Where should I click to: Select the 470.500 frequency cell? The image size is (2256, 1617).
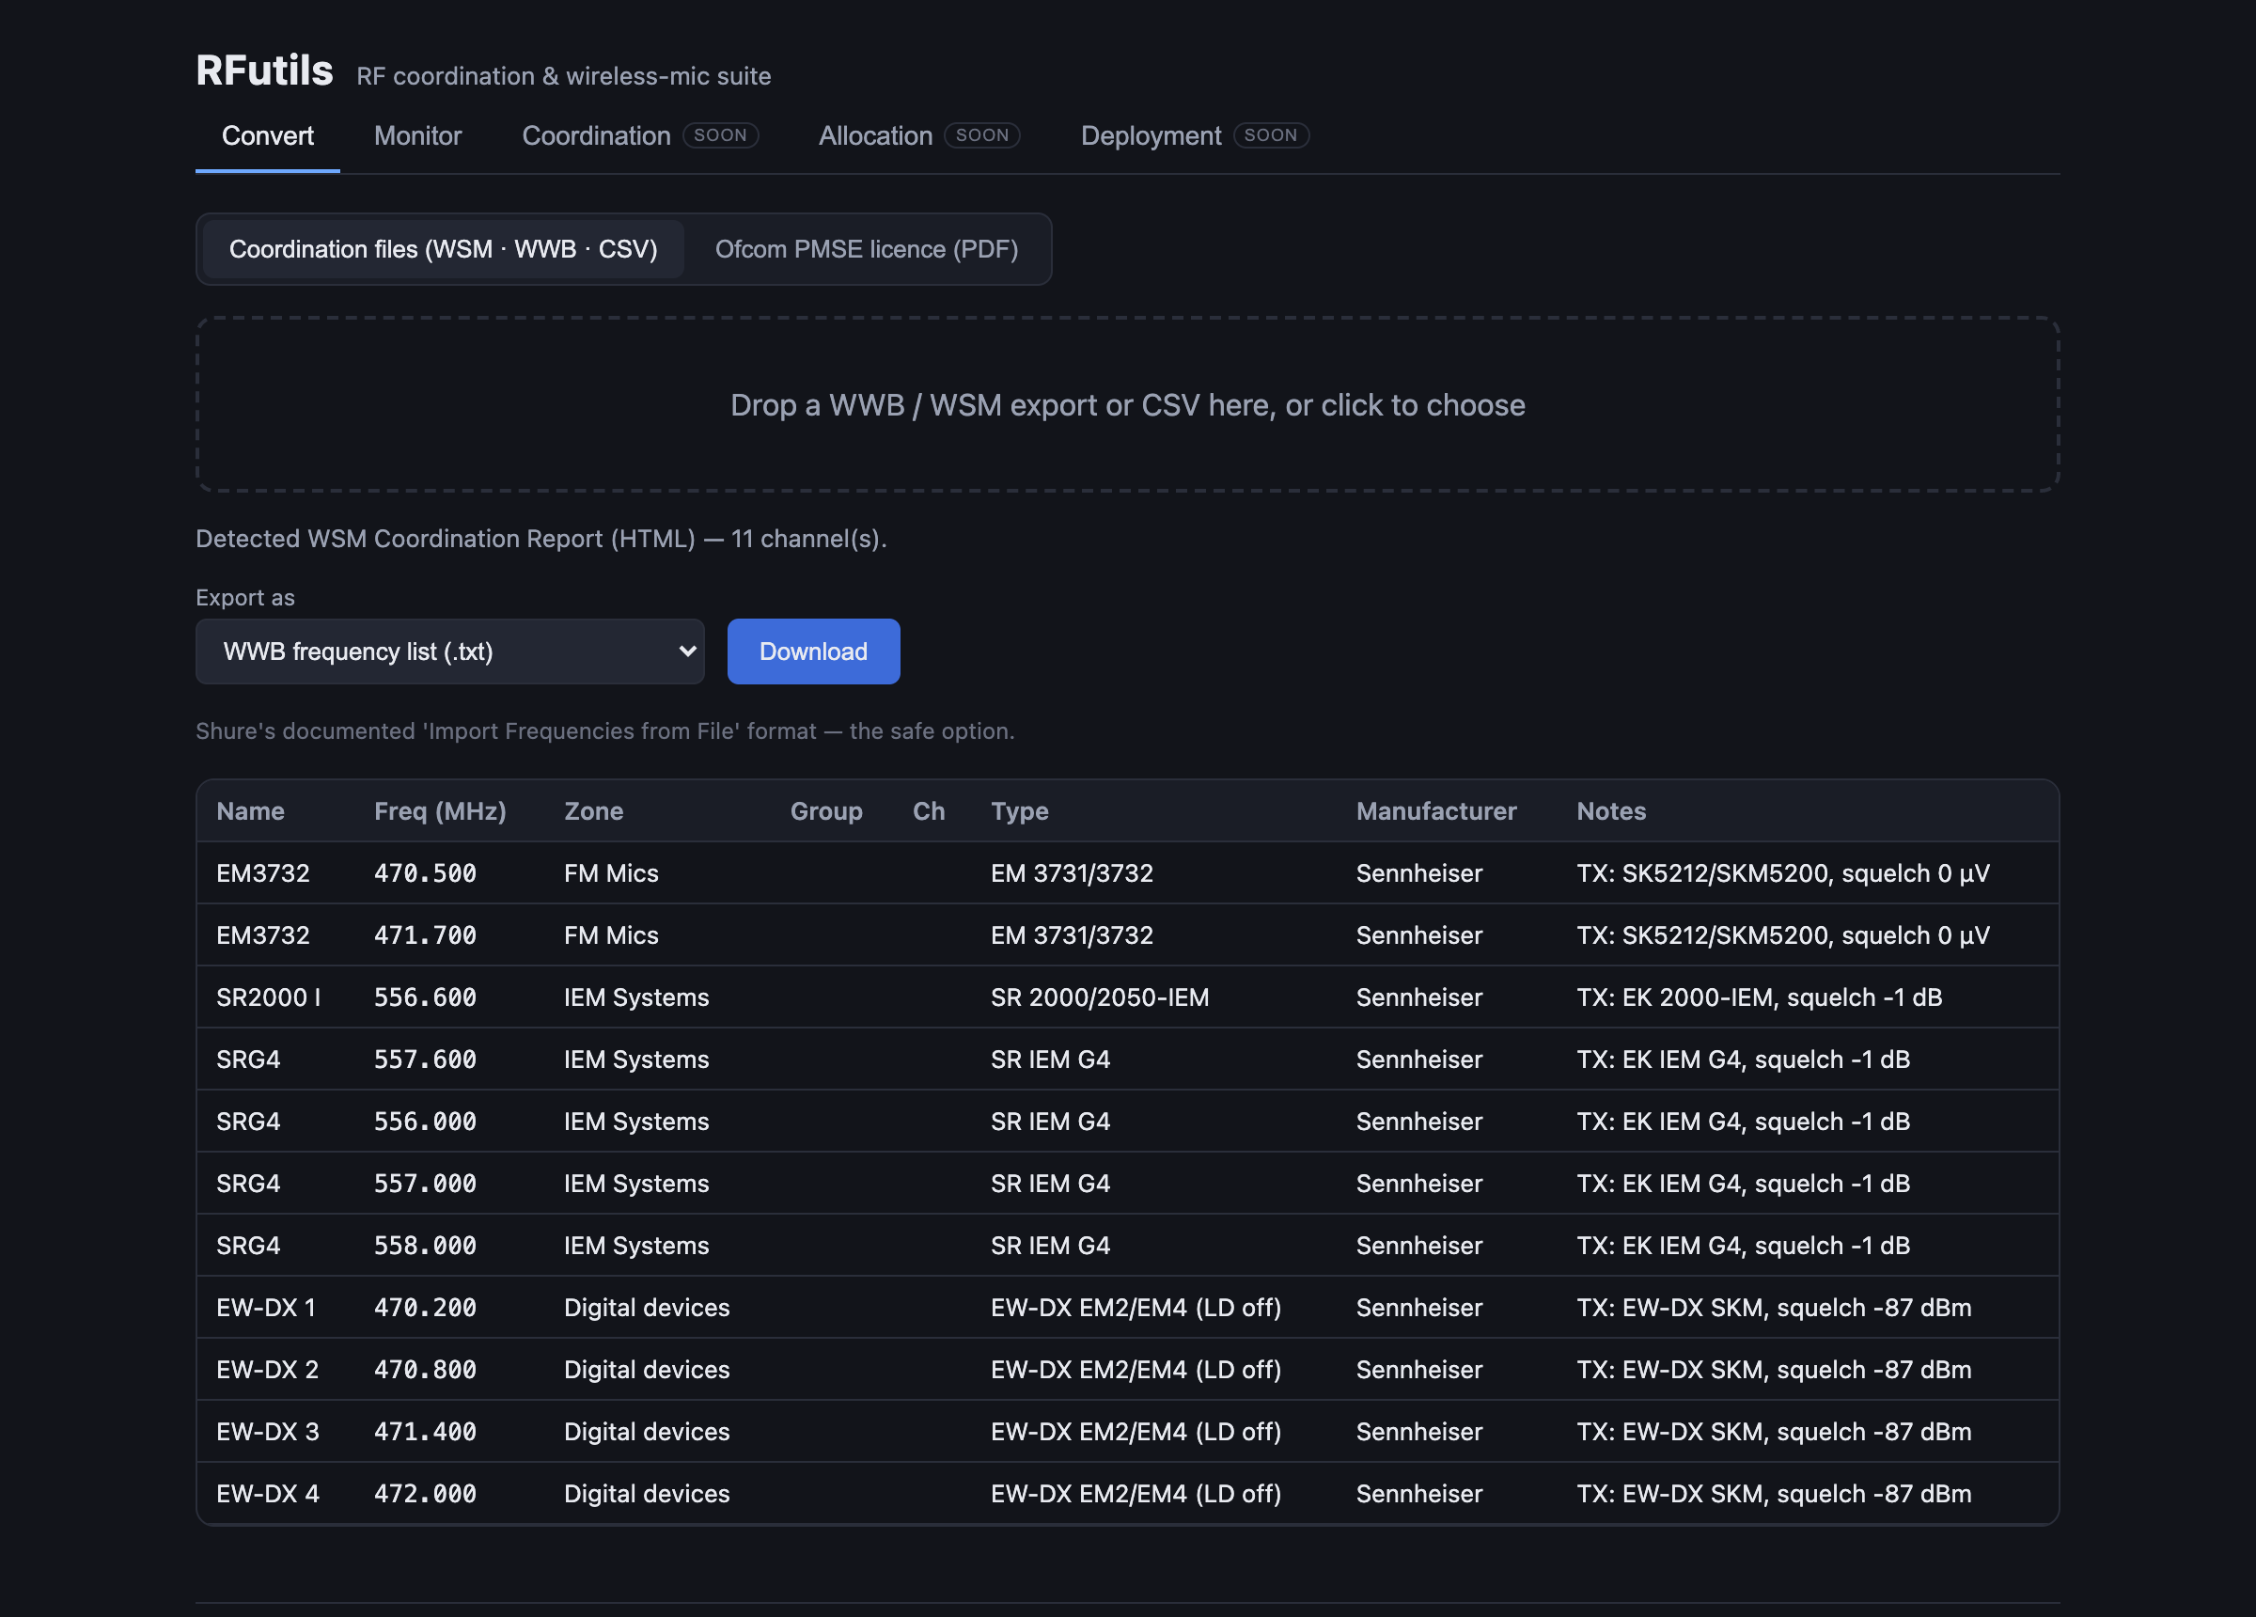pyautogui.click(x=425, y=873)
